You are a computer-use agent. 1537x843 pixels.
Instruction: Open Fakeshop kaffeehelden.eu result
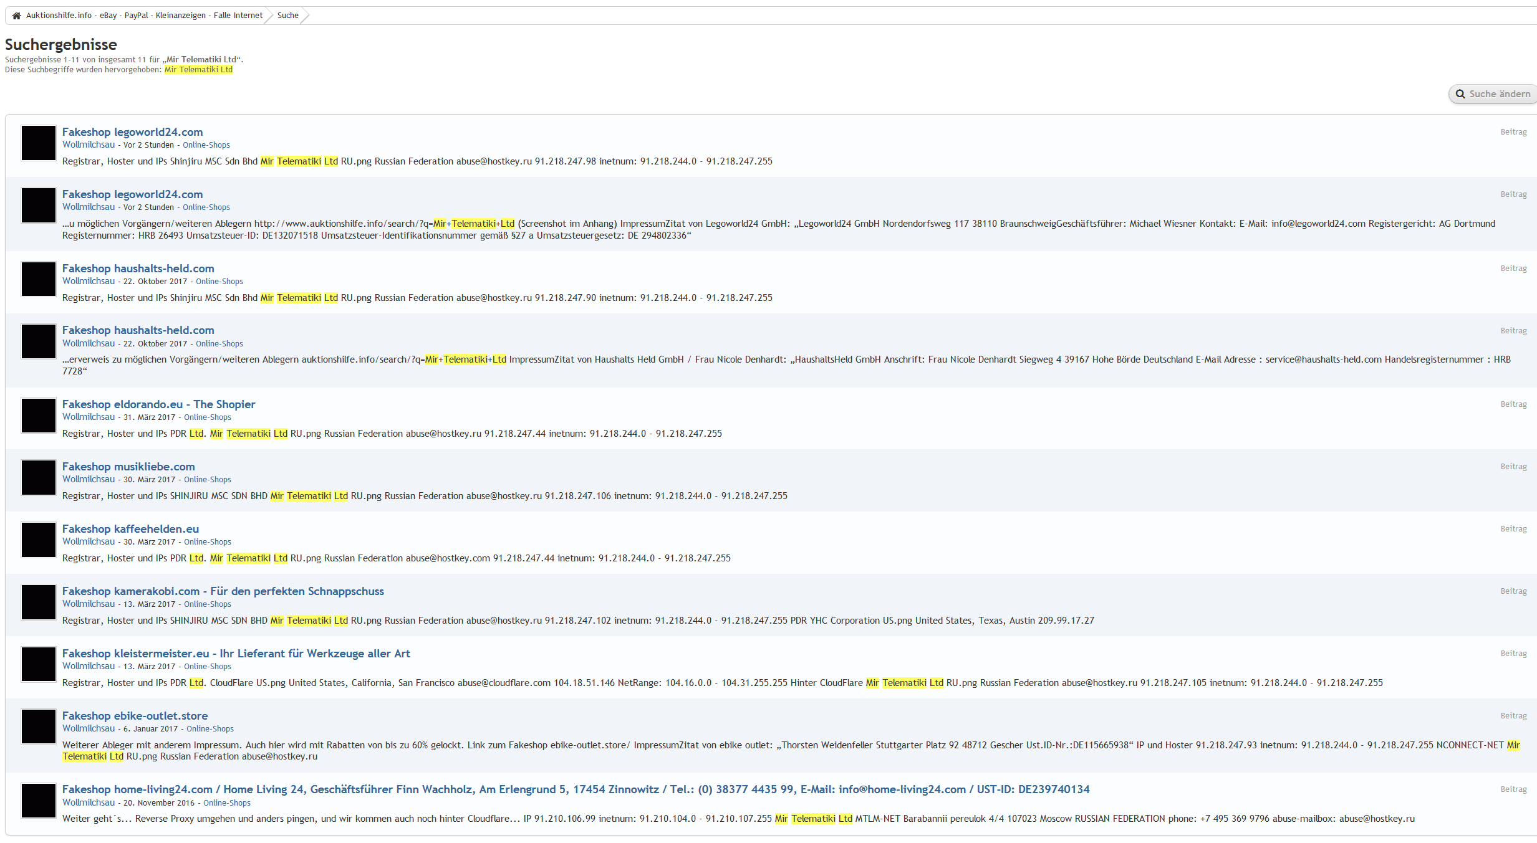pyautogui.click(x=131, y=529)
